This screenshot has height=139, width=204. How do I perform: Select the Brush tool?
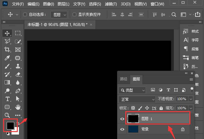pyautogui.click(x=7, y=66)
